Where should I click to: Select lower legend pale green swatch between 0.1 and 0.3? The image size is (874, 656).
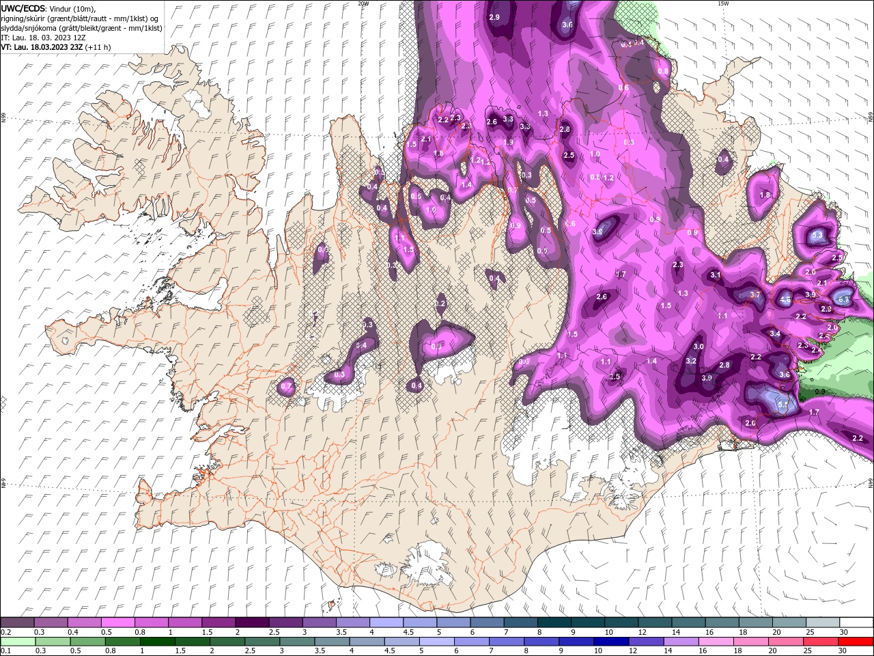tap(18, 641)
